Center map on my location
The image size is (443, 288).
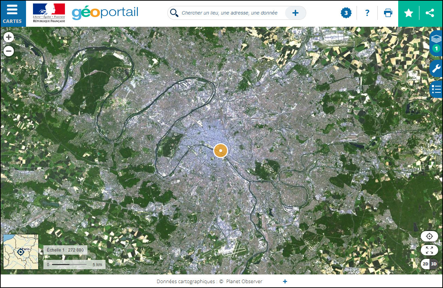click(x=429, y=236)
